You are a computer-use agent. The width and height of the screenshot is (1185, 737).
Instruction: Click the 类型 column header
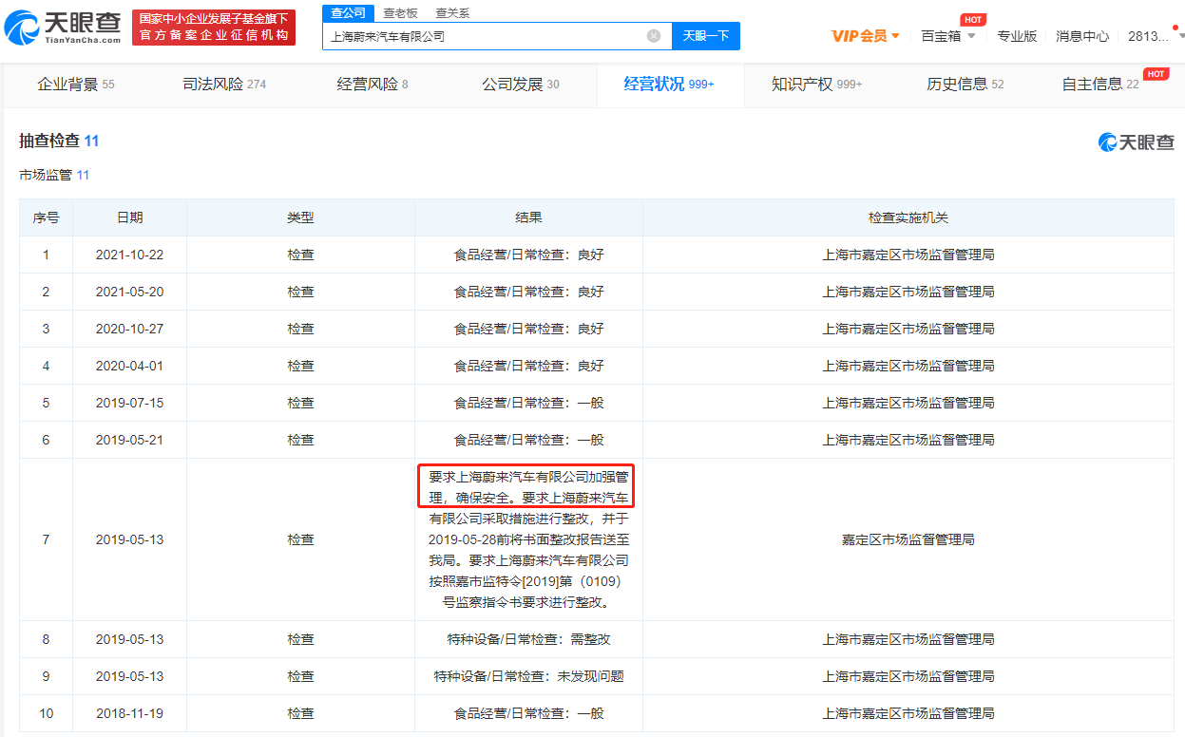click(300, 217)
